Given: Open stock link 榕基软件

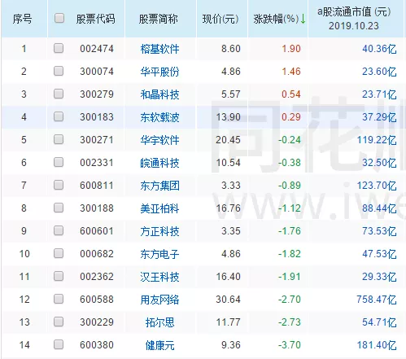Looking at the screenshot, I should 159,49.
